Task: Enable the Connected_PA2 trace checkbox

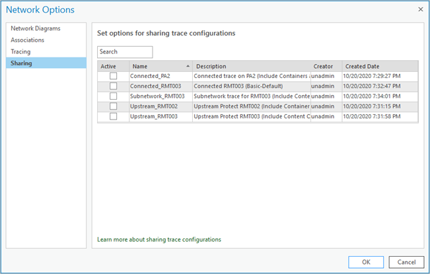Action: pyautogui.click(x=113, y=76)
